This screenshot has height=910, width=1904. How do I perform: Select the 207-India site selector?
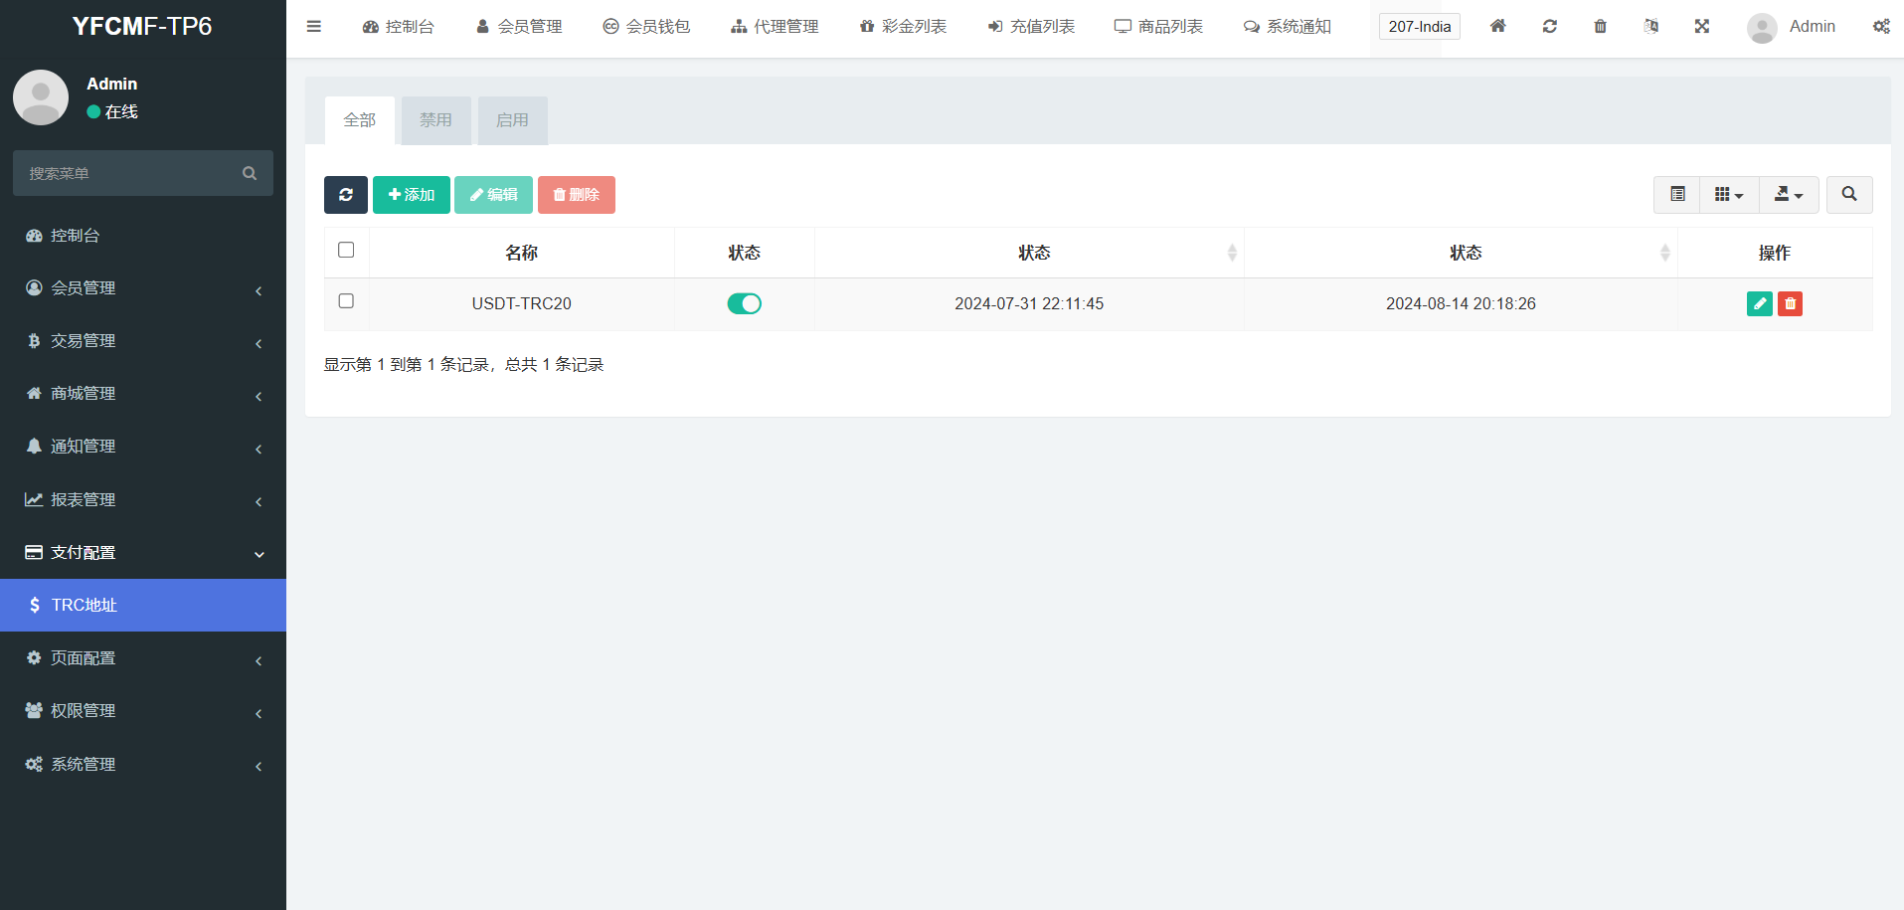(x=1419, y=27)
